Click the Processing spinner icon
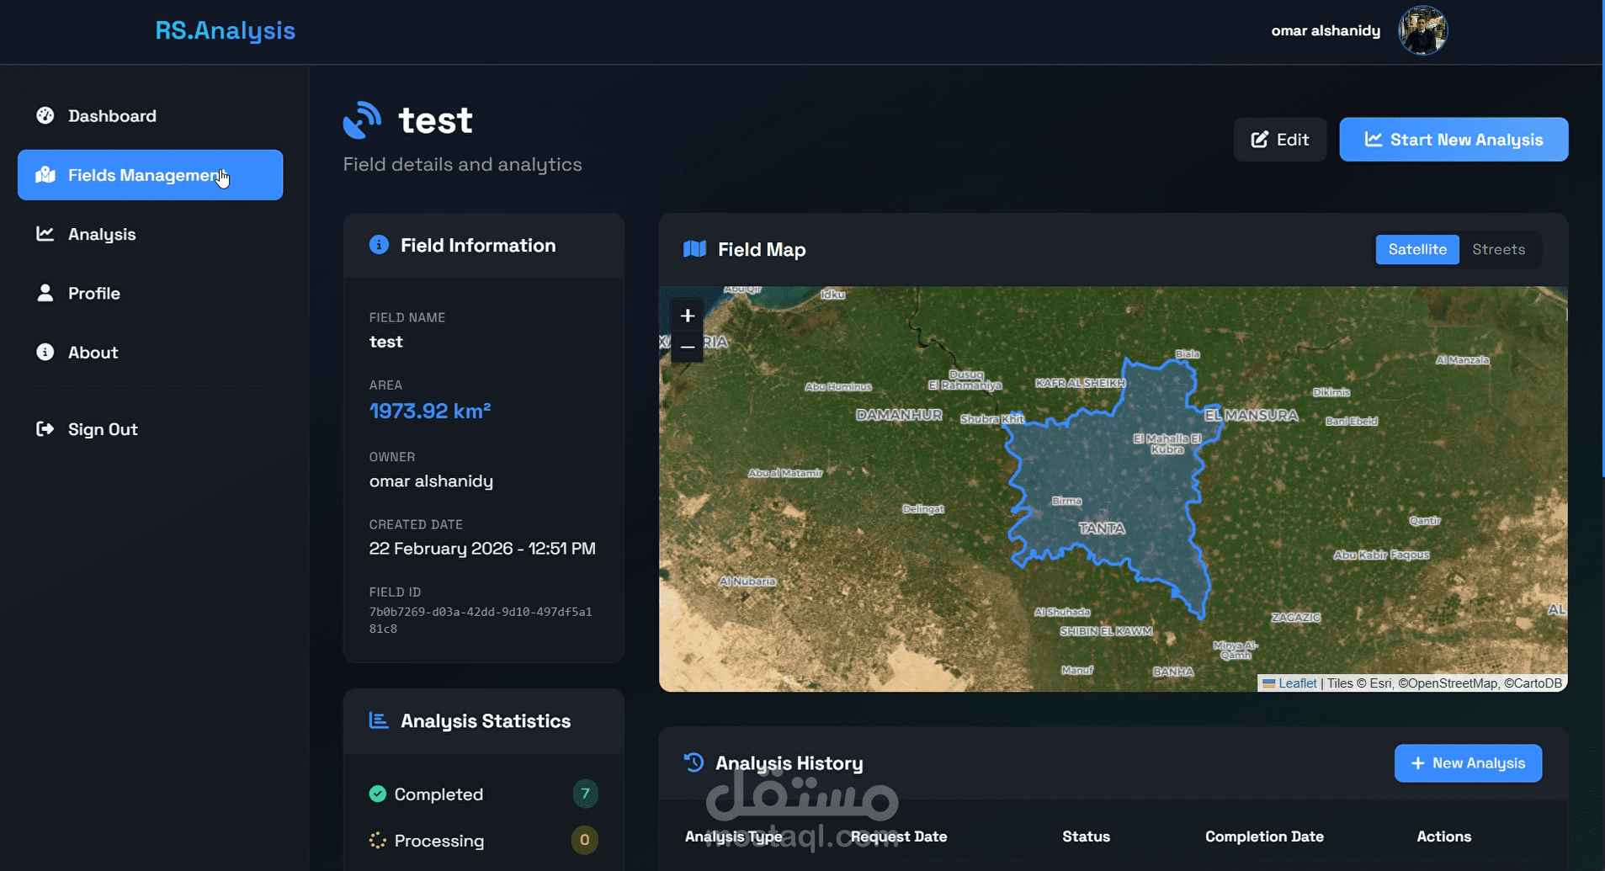This screenshot has width=1605, height=871. click(378, 840)
